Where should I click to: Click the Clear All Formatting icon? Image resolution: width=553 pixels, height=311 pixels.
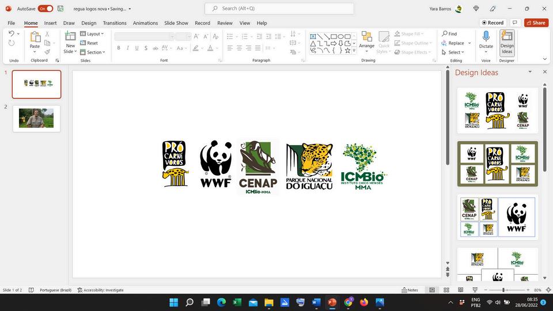click(x=215, y=36)
